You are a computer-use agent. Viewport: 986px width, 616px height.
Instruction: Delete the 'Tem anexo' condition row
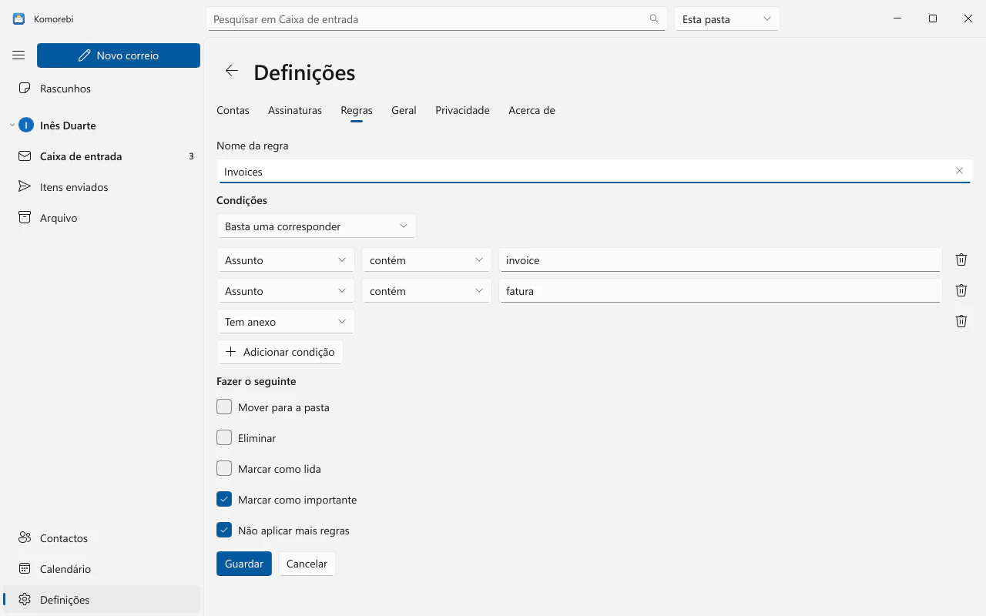pos(961,322)
